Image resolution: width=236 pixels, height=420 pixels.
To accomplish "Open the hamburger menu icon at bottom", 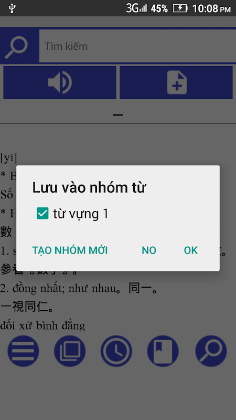I will point(23,351).
